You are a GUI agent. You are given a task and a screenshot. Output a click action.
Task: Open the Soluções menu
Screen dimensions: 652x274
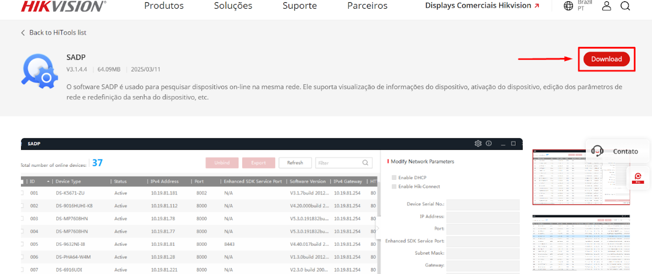pos(233,6)
